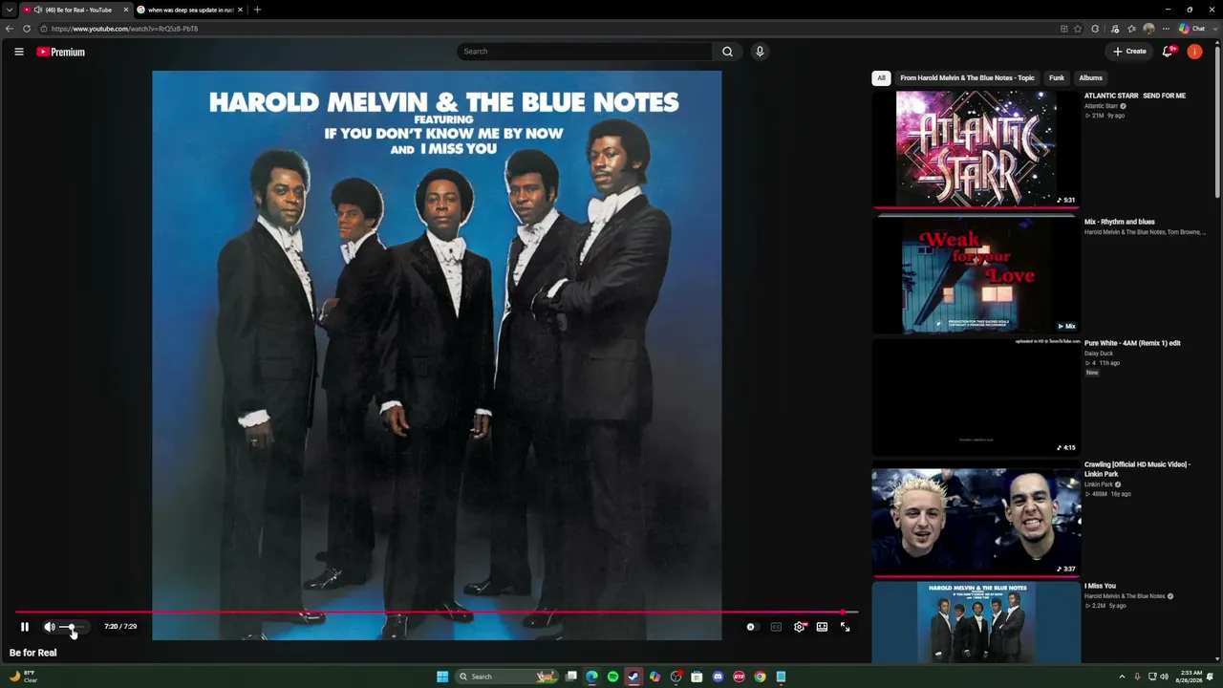
Task: Pause the video playback
Action: click(25, 627)
